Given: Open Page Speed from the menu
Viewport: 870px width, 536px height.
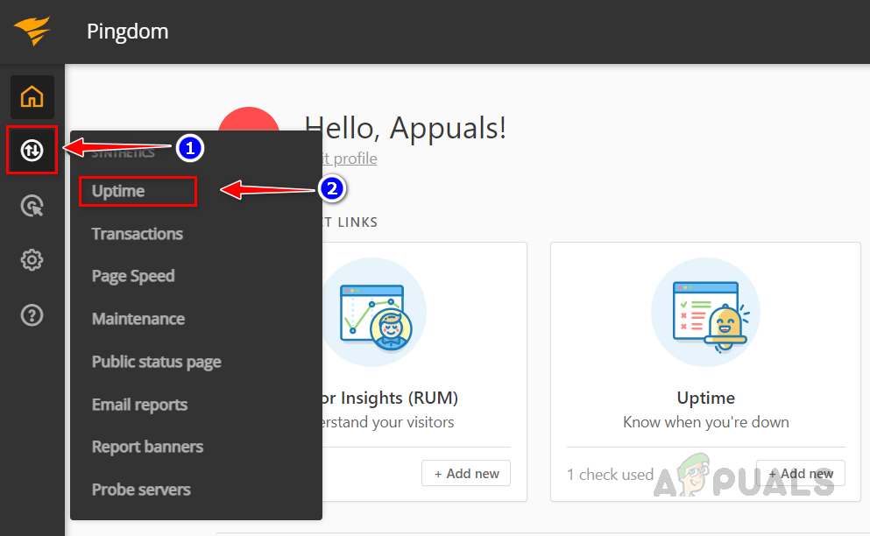Looking at the screenshot, I should (133, 277).
